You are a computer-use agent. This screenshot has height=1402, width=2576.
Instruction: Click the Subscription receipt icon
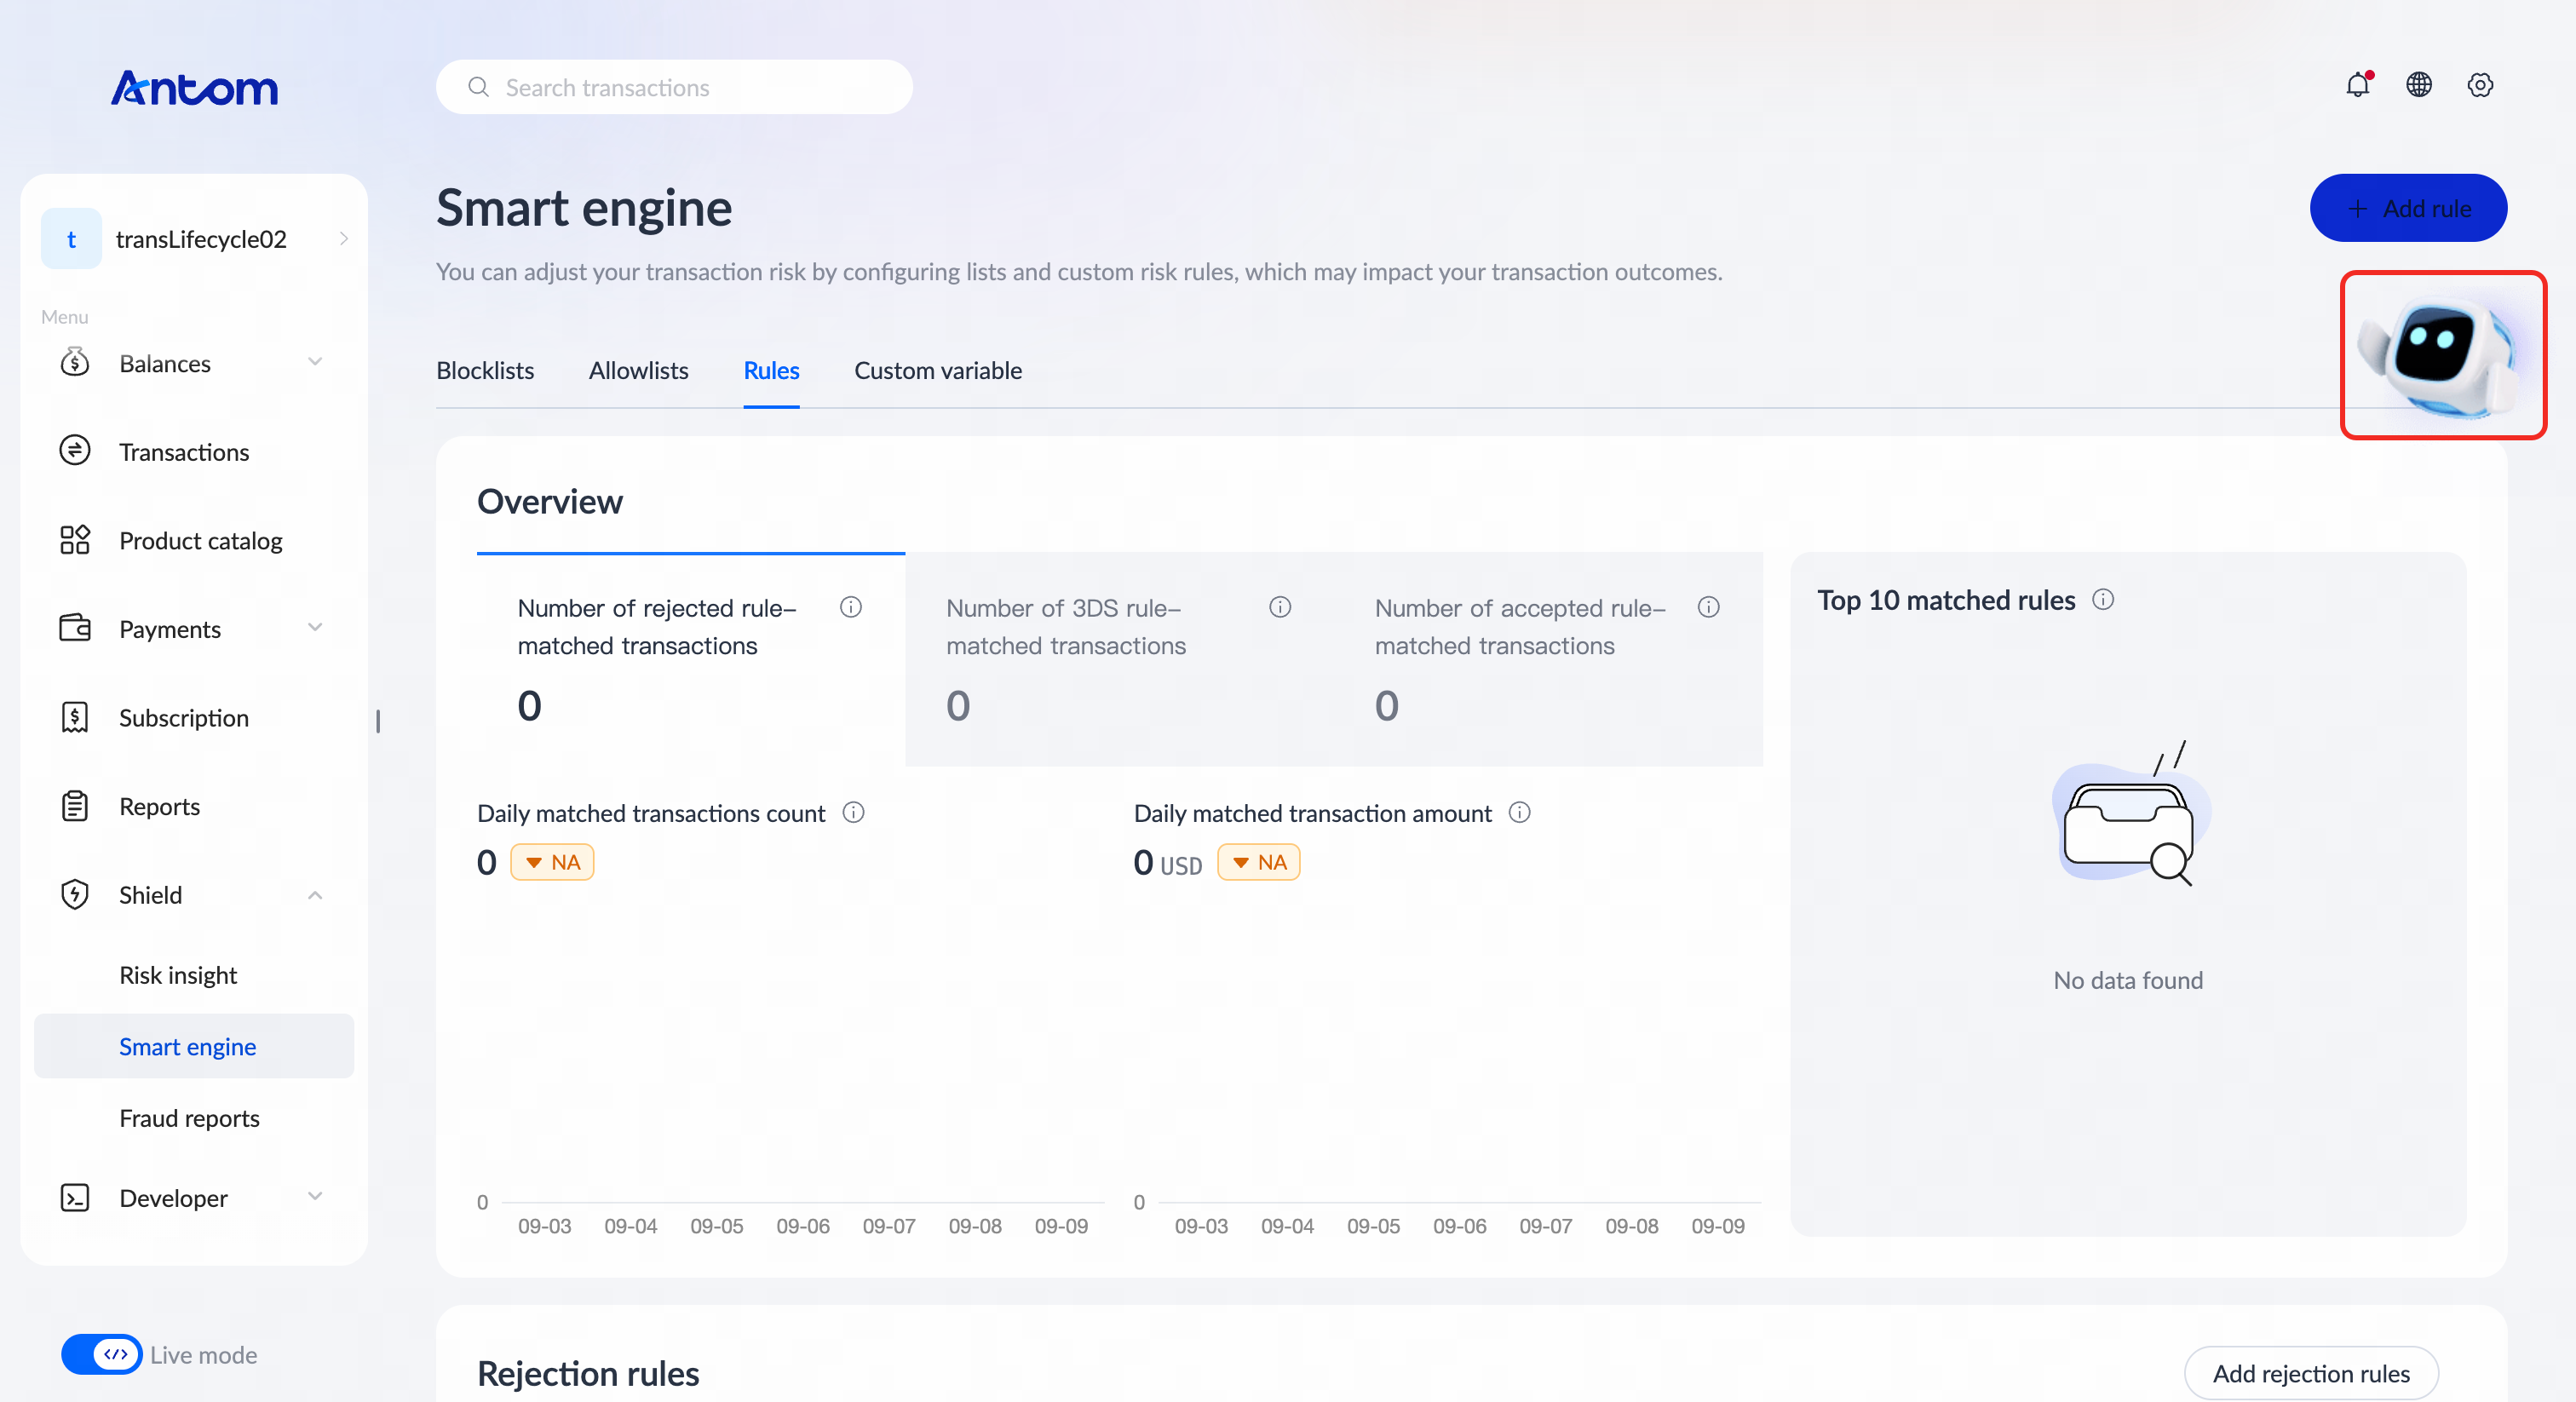75,717
